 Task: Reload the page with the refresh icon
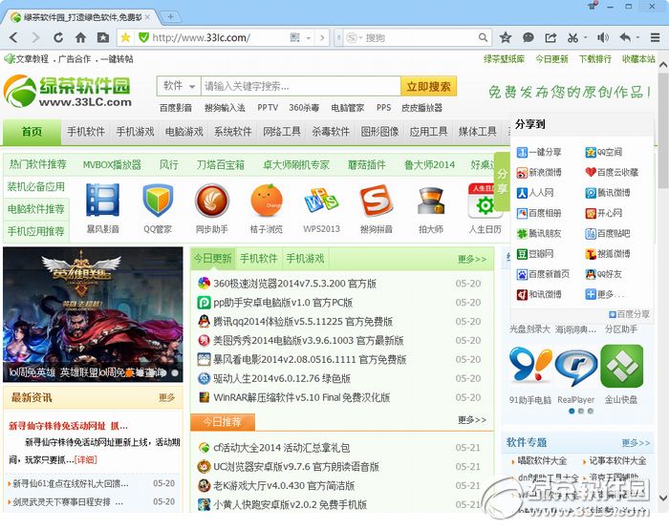click(x=58, y=38)
